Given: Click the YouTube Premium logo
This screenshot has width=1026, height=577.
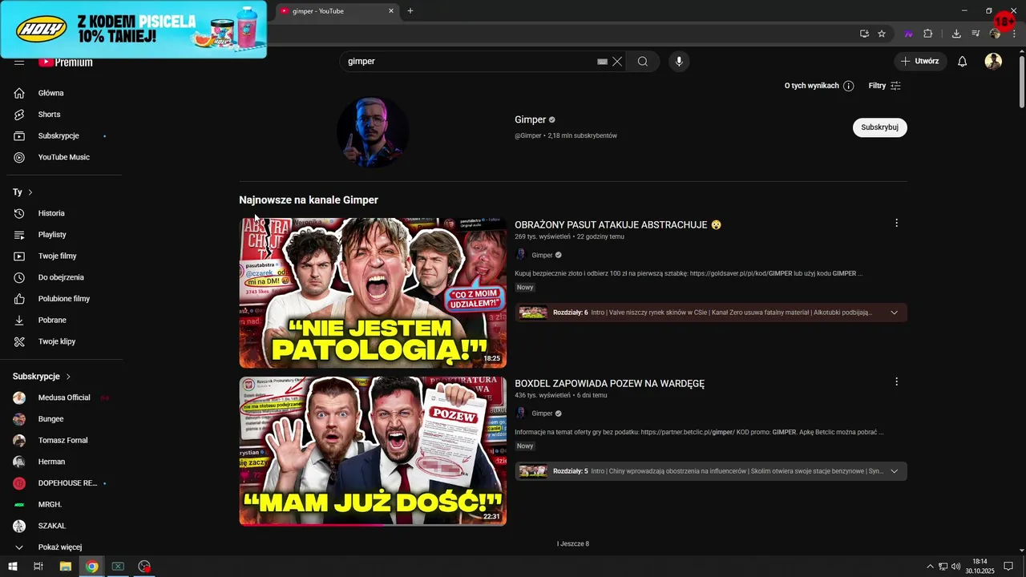Looking at the screenshot, I should coord(66,62).
